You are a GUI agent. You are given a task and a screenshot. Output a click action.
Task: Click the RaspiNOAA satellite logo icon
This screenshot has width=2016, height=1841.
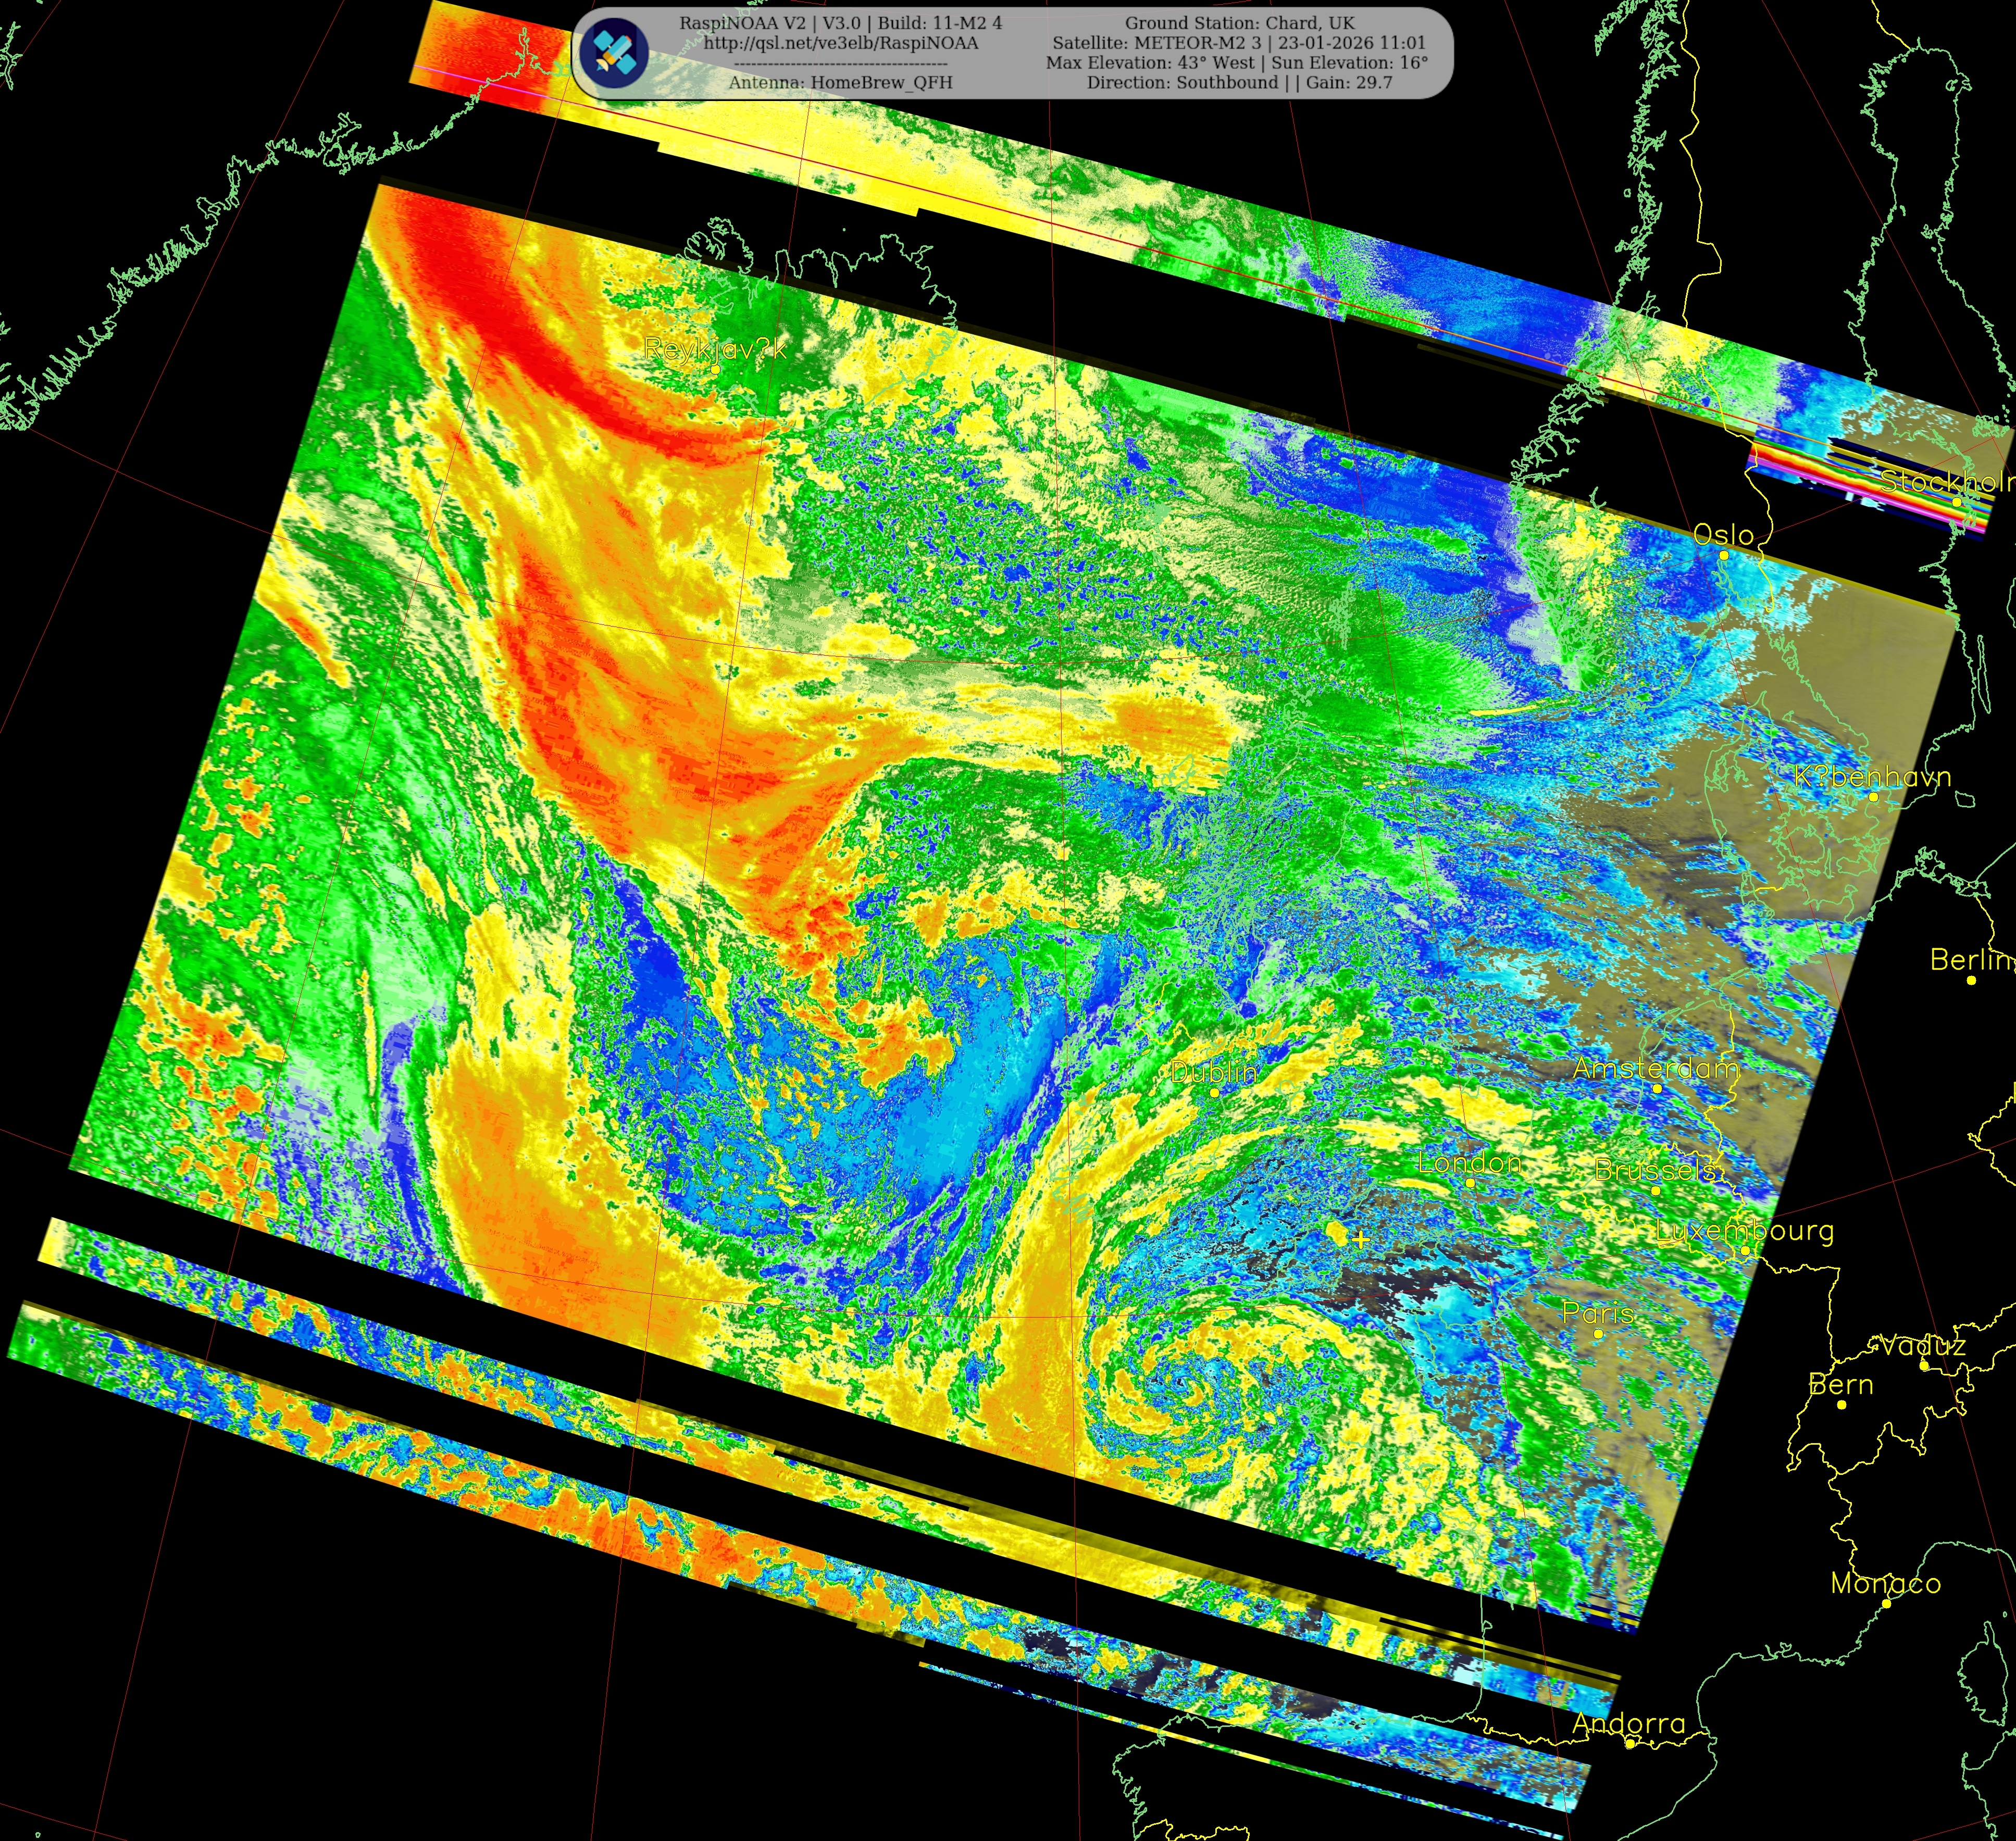pyautogui.click(x=614, y=52)
